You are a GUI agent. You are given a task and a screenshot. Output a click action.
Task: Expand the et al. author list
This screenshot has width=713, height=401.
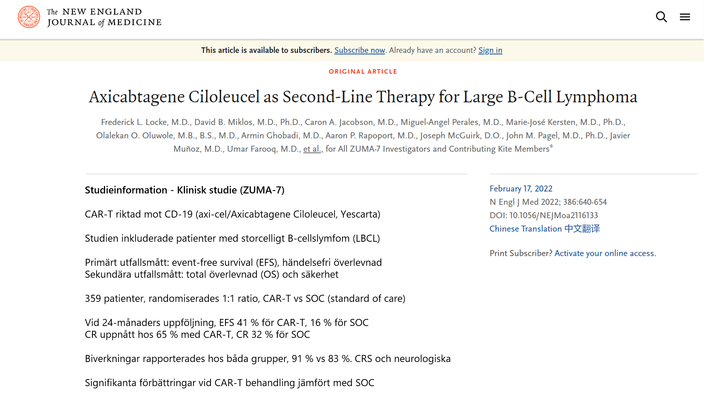pos(313,149)
